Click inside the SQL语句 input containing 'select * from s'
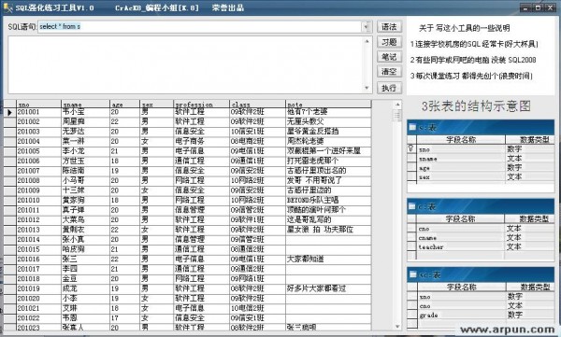Viewport: 561px width, 337px height. [x=200, y=26]
